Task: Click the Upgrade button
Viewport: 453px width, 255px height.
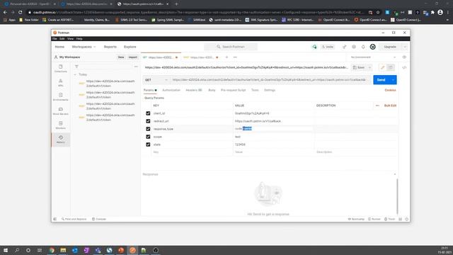Action: tap(390, 47)
